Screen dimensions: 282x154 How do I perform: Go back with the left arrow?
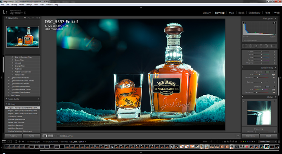coord(20,142)
